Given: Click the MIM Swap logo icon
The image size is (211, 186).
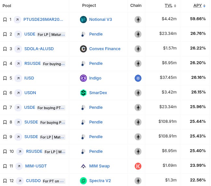Looking at the screenshot, I should point(83,166).
